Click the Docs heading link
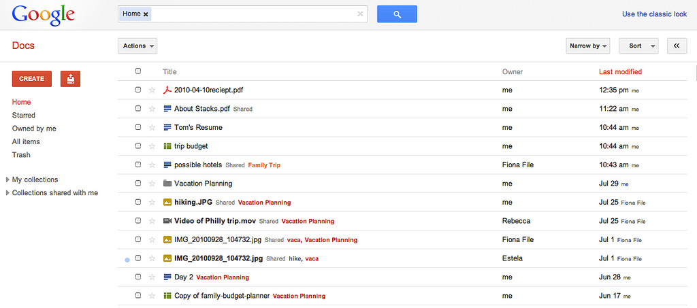 23,46
